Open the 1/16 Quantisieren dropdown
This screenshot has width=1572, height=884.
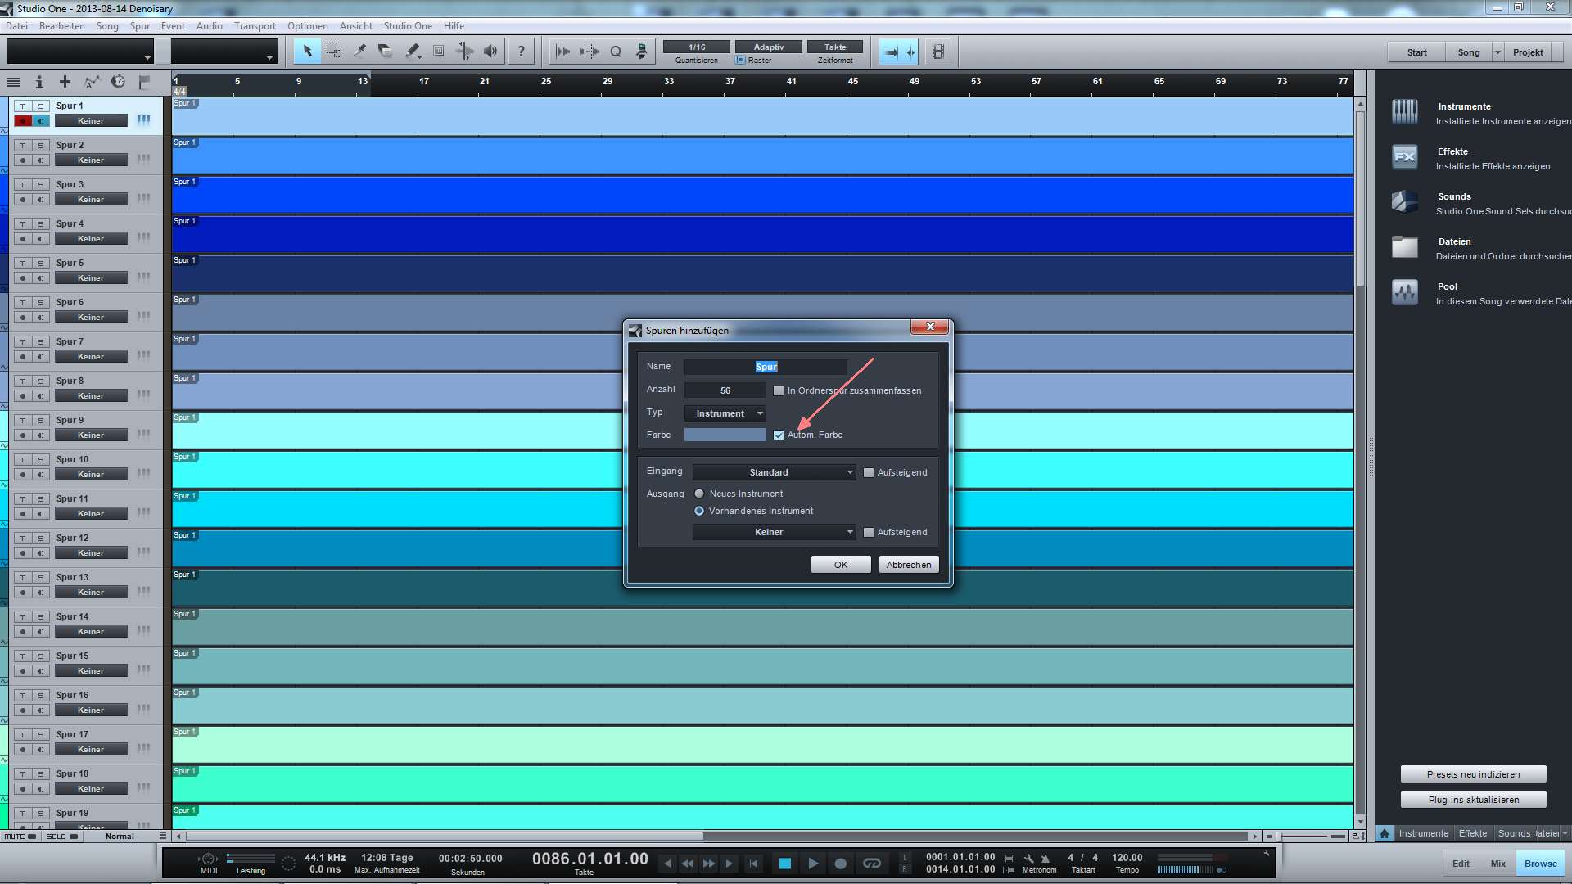(x=697, y=47)
